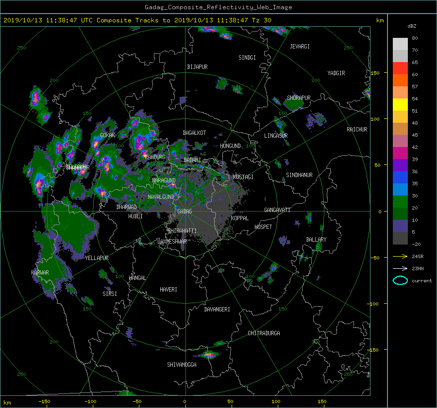Click the GANGAVATI city label
The height and width of the screenshot is (408, 437).
[x=277, y=210]
